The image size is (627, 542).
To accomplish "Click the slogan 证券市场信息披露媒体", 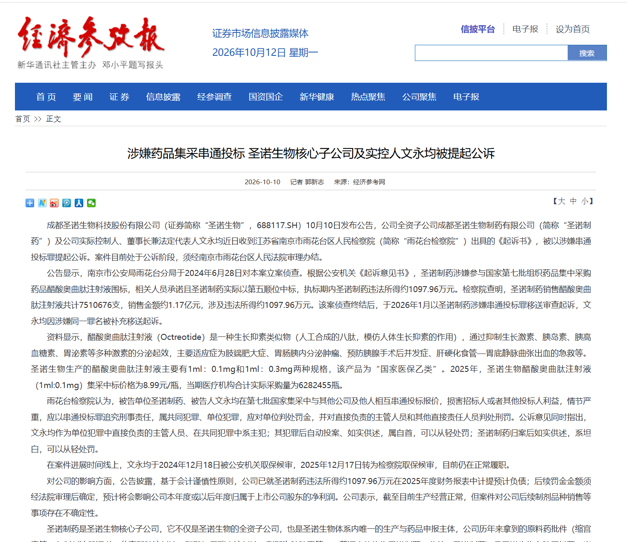I will pyautogui.click(x=260, y=33).
